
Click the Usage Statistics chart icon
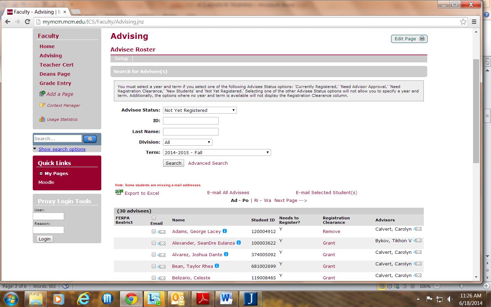(x=42, y=119)
